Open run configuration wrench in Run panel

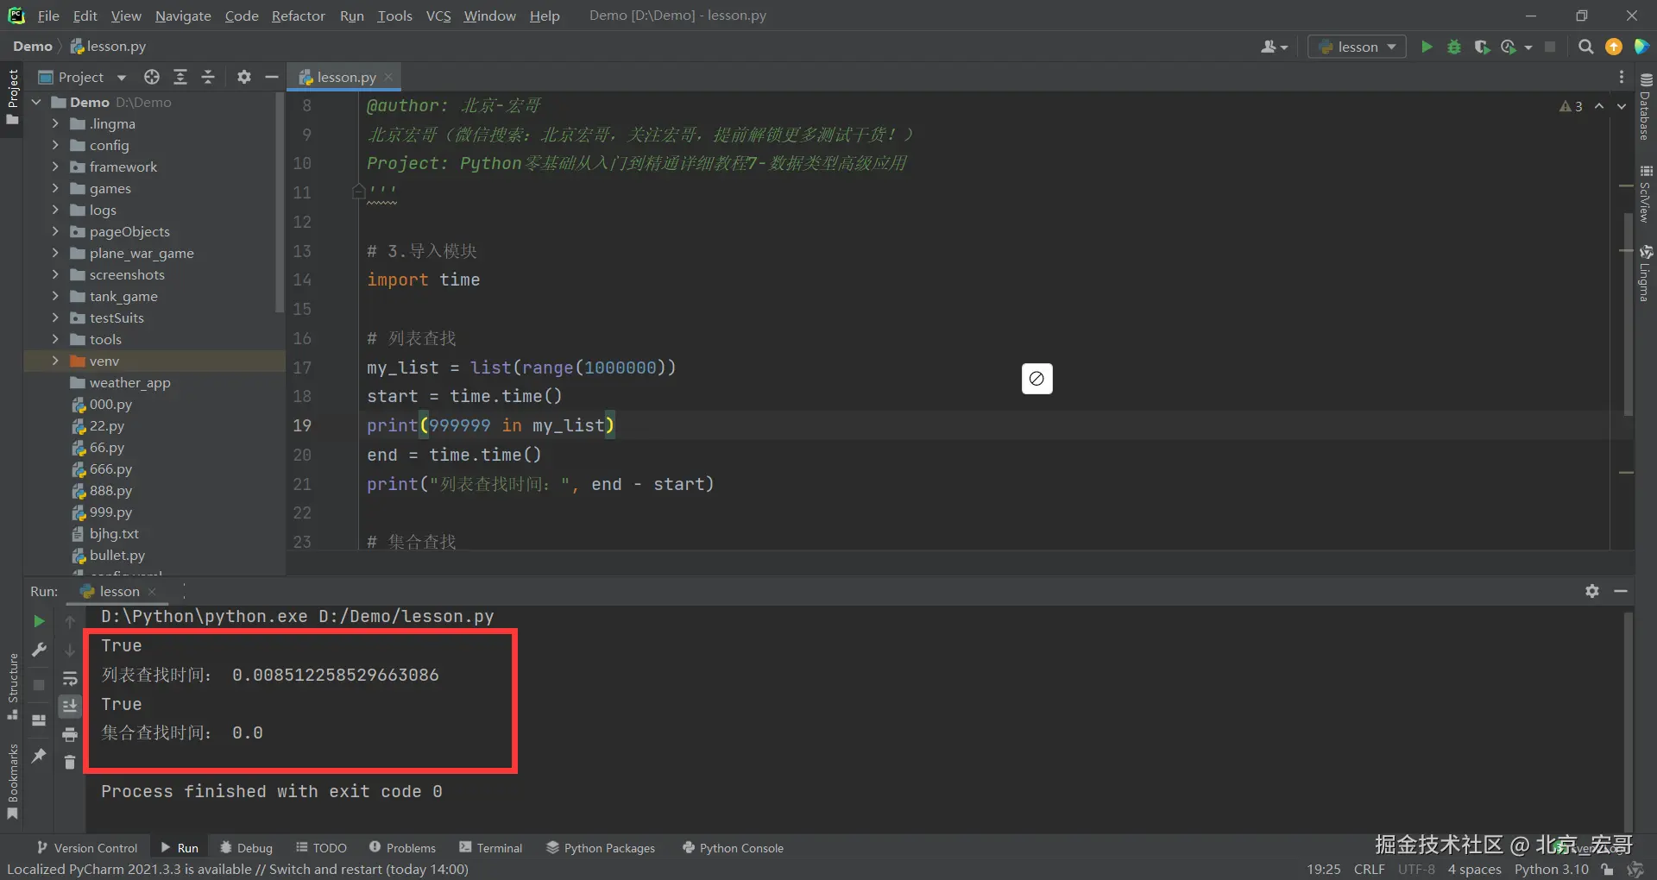pos(39,650)
